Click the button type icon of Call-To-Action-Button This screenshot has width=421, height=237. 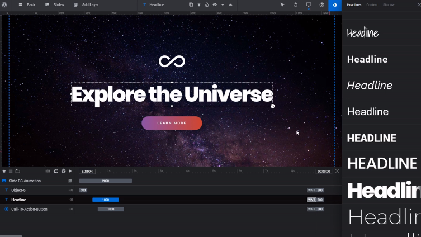click(7, 209)
